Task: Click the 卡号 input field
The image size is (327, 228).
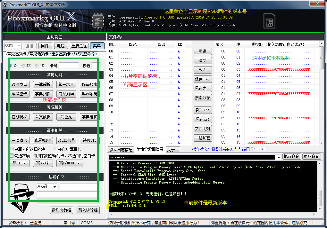Action: pyautogui.click(x=69, y=66)
